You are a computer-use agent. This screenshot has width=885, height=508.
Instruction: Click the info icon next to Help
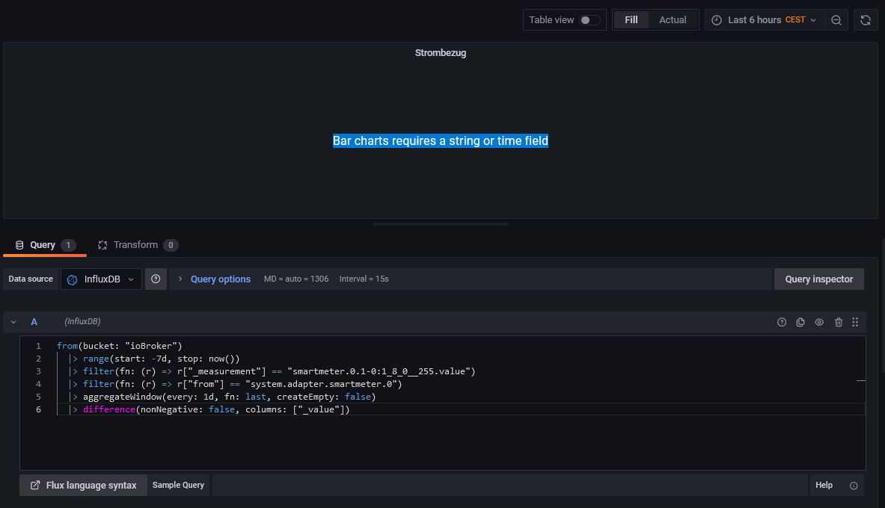click(854, 486)
